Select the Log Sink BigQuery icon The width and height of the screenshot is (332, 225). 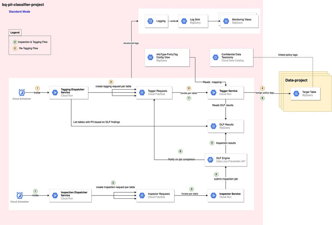[x=184, y=21]
